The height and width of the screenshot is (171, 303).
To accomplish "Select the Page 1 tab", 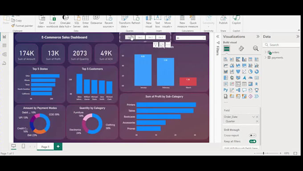I will point(45,147).
